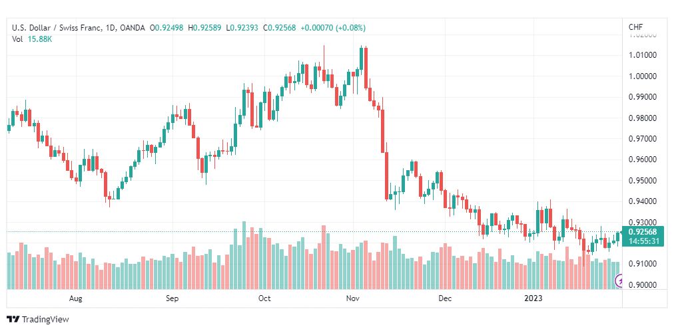Click the purple lightning event icon

[x=619, y=281]
